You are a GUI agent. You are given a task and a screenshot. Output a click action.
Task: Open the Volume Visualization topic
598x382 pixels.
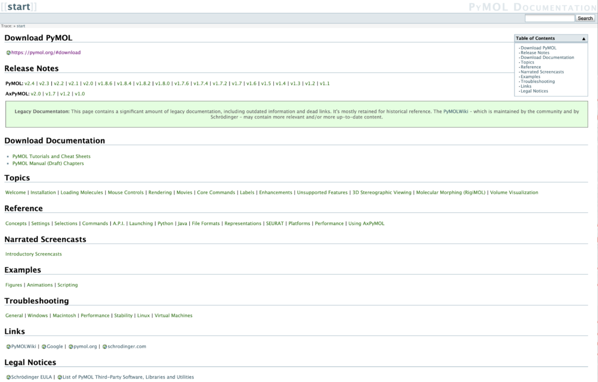coord(514,192)
